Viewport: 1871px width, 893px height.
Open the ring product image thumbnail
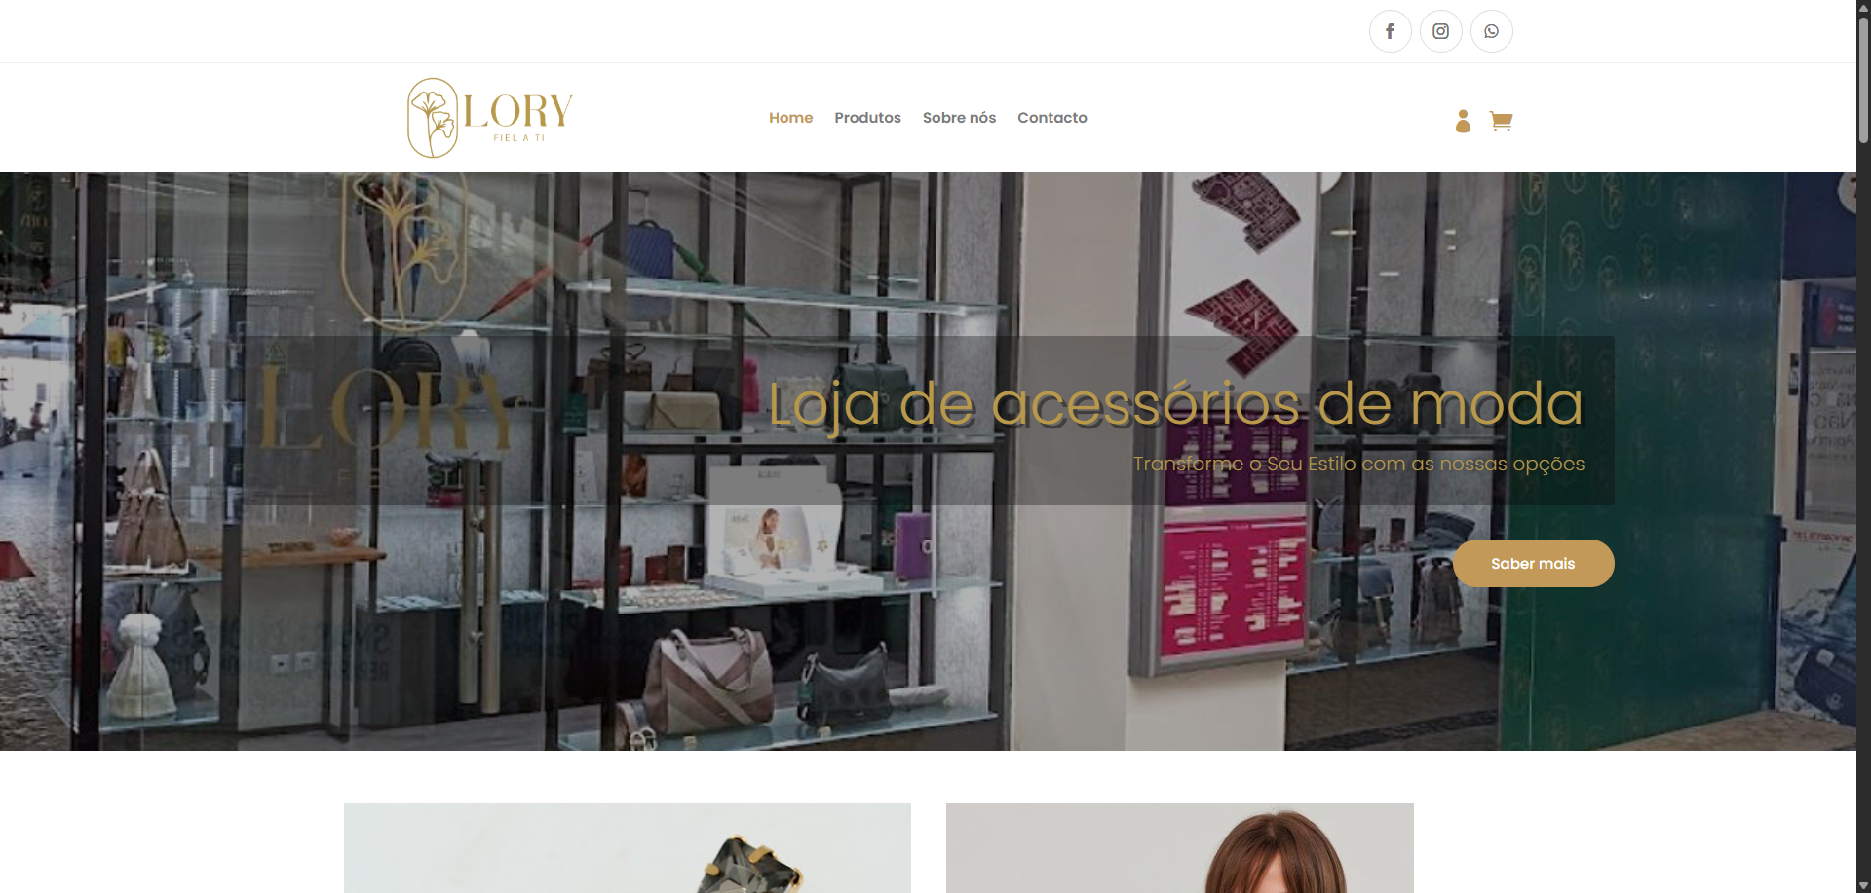[628, 847]
